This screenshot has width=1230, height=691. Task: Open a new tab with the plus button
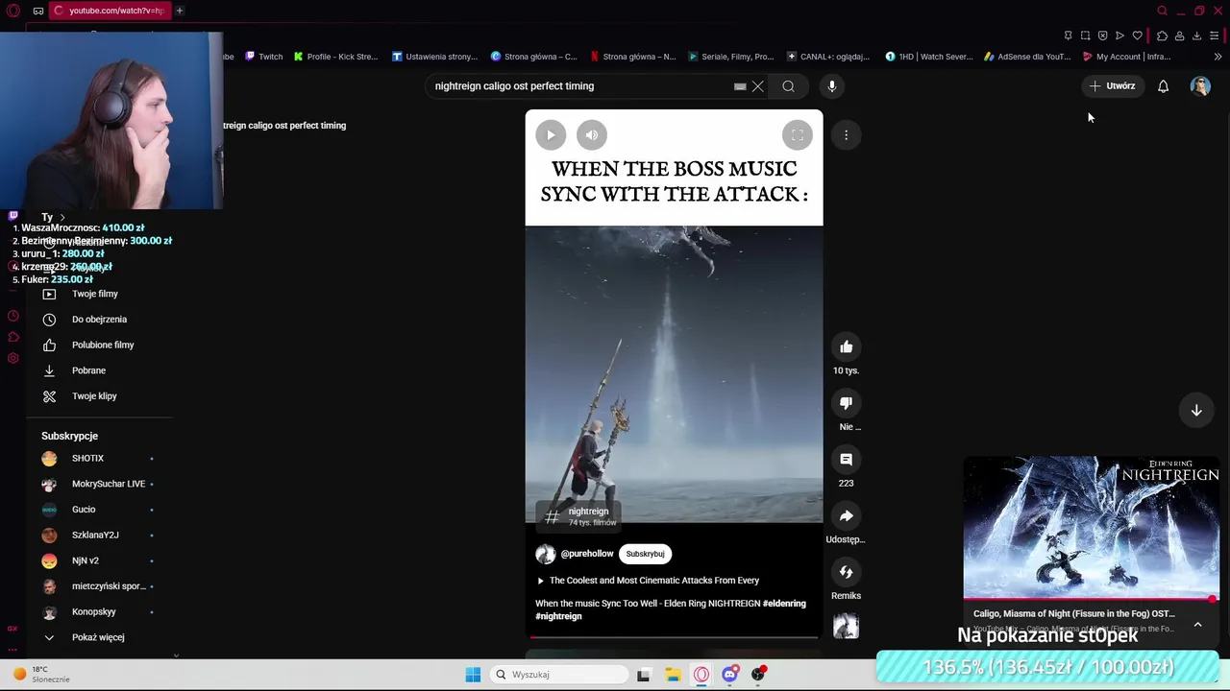(x=180, y=11)
